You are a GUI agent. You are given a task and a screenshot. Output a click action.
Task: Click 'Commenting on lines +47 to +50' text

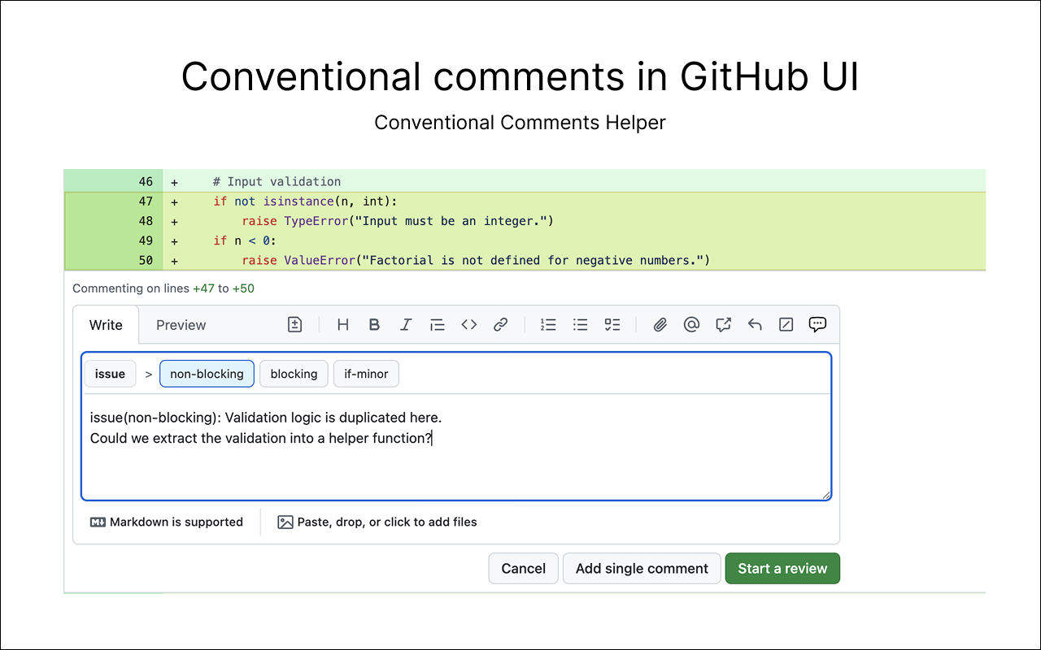click(x=163, y=288)
